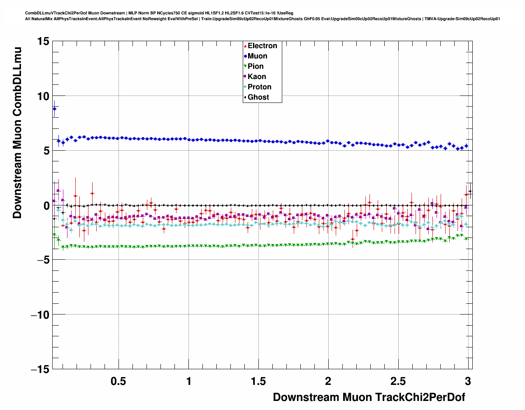525x410 pixels.
Task: Click the '2.5' x-axis tick label
Action: [398, 382]
